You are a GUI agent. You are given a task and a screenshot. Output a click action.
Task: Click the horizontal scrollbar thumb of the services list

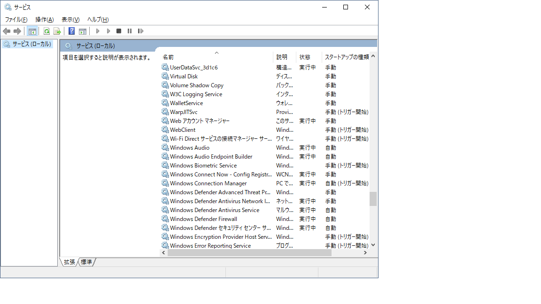point(249,253)
